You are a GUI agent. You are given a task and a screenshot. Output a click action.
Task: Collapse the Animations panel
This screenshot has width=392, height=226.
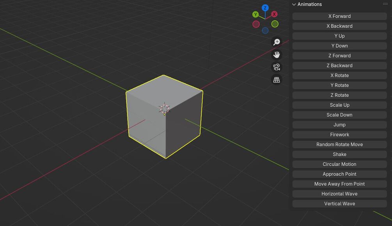(x=294, y=5)
